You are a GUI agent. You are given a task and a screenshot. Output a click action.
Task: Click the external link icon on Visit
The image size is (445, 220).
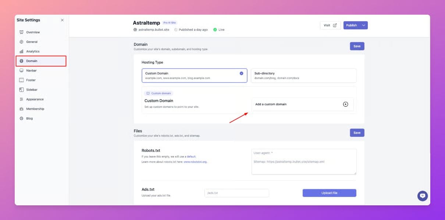point(335,25)
